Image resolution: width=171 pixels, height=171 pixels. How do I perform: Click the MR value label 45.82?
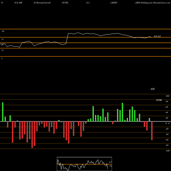tap(159, 100)
